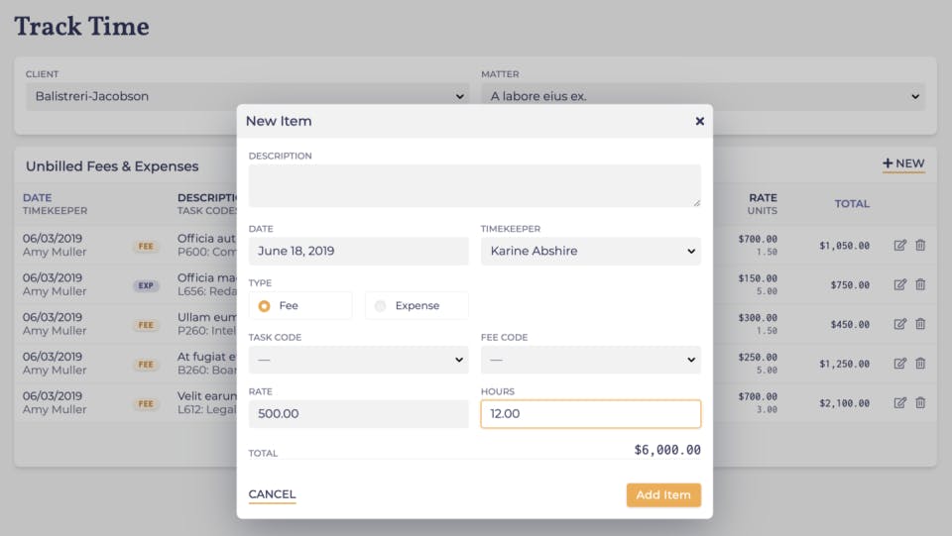The width and height of the screenshot is (952, 536).
Task: Edit the $2,100.00 fee row
Action: [x=899, y=402]
